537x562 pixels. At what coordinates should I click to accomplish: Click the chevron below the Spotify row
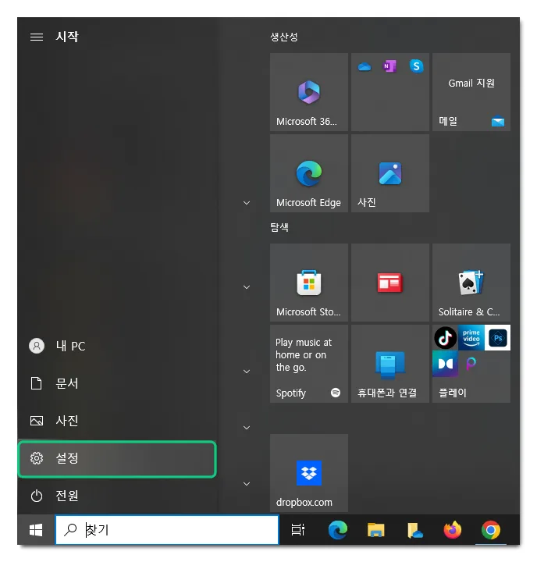pyautogui.click(x=247, y=428)
